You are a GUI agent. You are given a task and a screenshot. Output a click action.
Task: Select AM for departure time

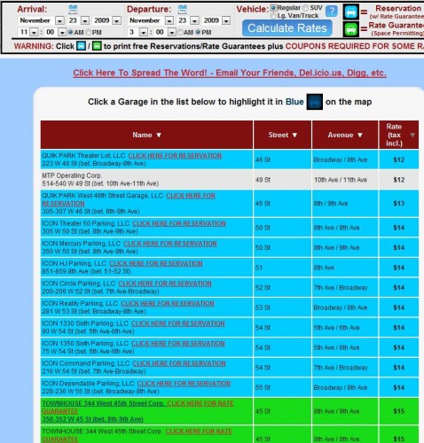click(x=180, y=32)
